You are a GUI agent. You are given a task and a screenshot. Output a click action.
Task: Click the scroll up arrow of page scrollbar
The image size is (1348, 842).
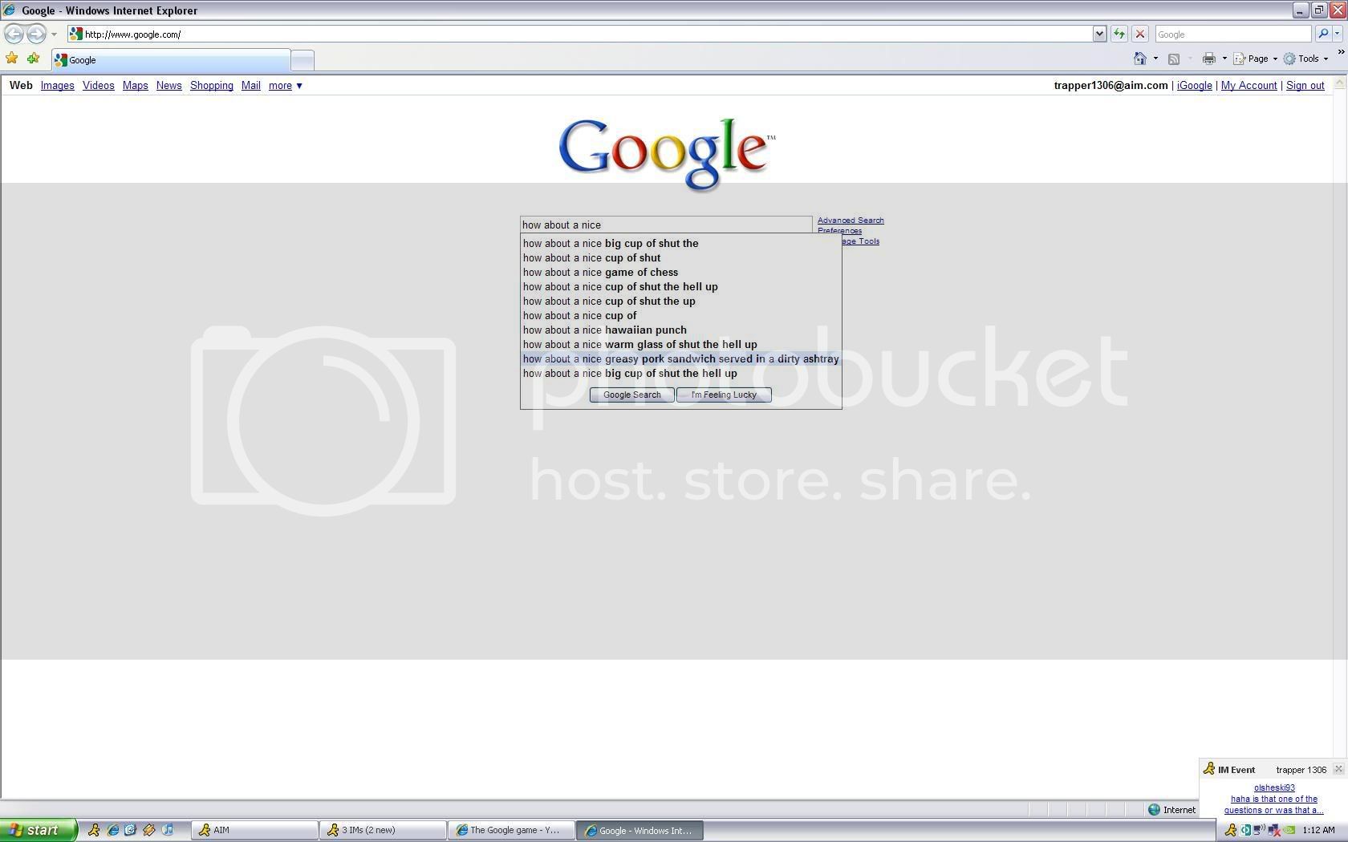(x=1340, y=83)
